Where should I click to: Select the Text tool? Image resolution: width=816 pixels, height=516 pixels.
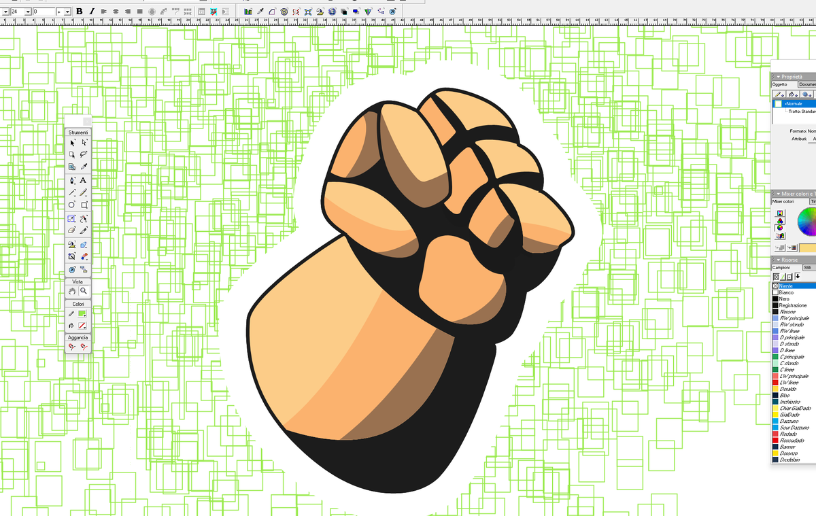[x=83, y=180]
